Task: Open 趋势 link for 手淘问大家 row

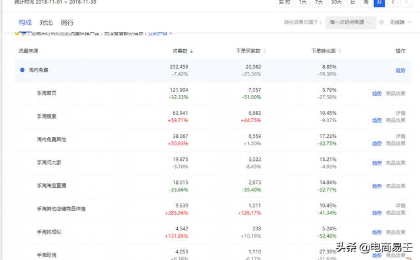Action: (377, 163)
